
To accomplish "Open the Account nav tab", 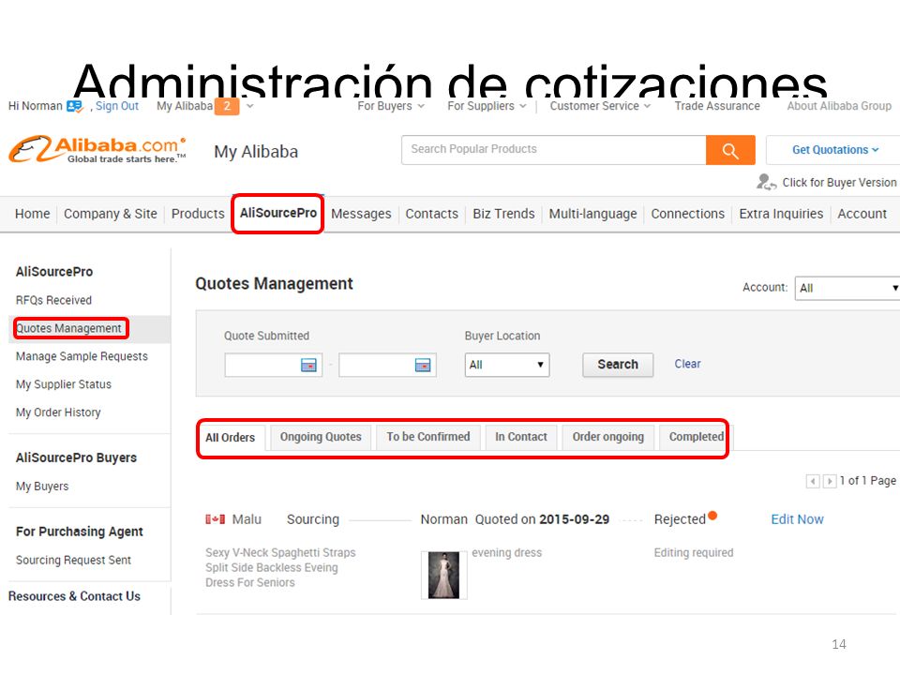I will pos(862,214).
